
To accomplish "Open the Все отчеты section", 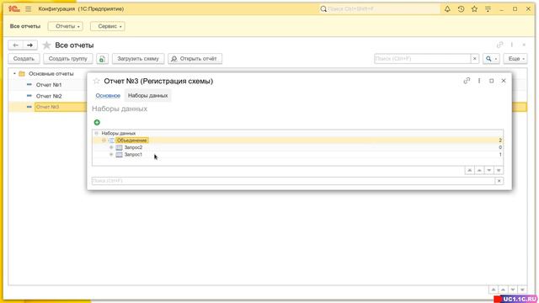I will (25, 26).
